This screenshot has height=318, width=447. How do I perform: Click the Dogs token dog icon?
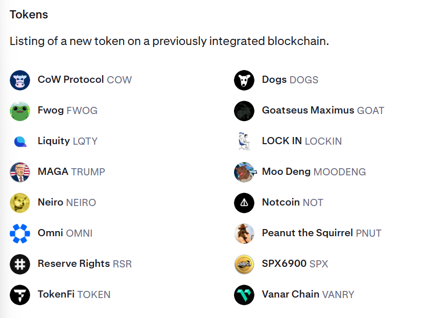[x=244, y=80]
